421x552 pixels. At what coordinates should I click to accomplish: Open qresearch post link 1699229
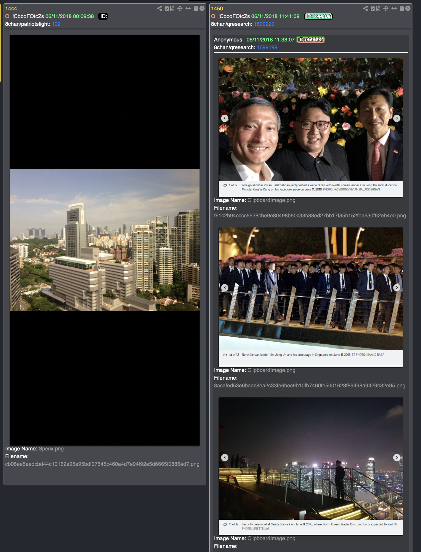[x=264, y=24]
